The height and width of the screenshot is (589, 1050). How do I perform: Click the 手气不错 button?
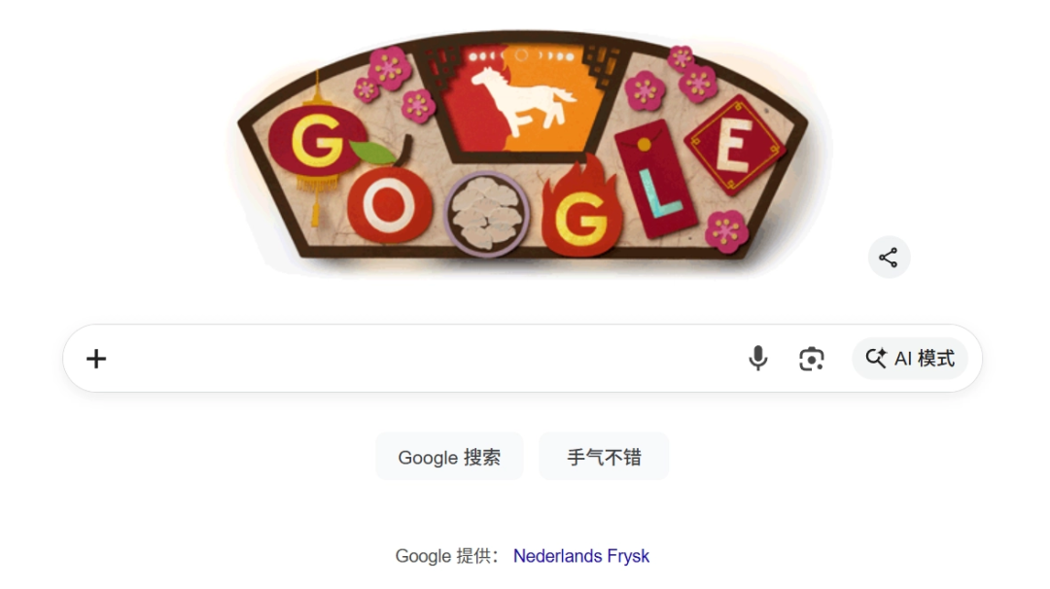[604, 457]
